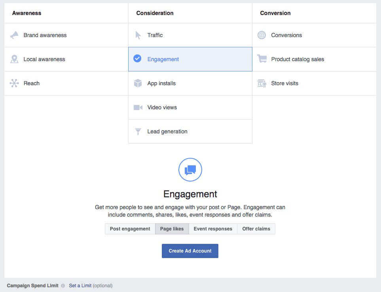Select the Event responses tab
381x292 pixels.
[213, 228]
